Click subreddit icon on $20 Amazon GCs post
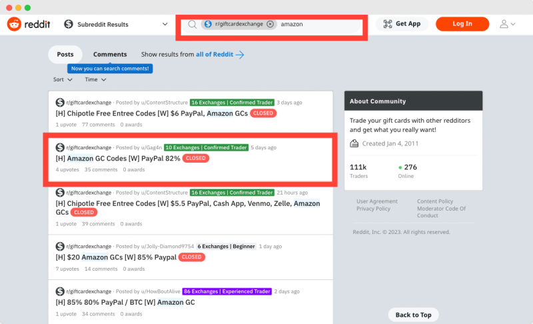Screen dimensions: 533x324 60,246
